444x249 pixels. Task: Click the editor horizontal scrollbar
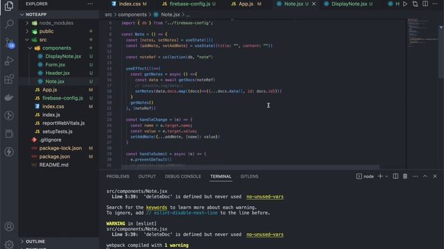pos(250,167)
